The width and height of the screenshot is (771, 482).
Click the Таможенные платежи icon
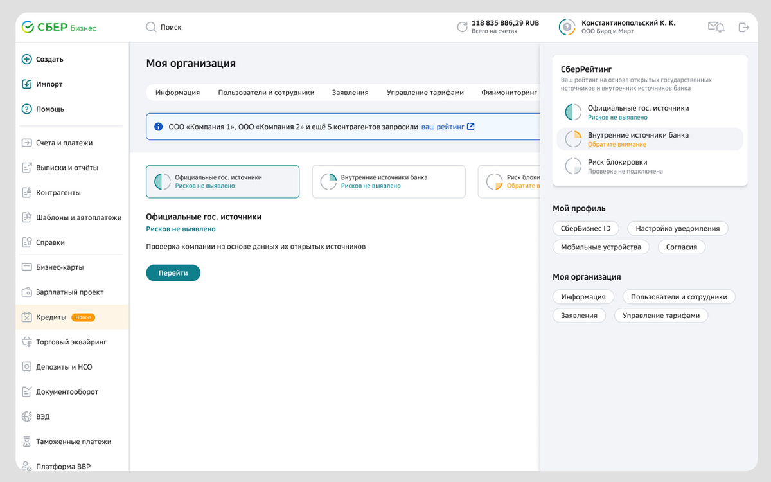point(26,442)
